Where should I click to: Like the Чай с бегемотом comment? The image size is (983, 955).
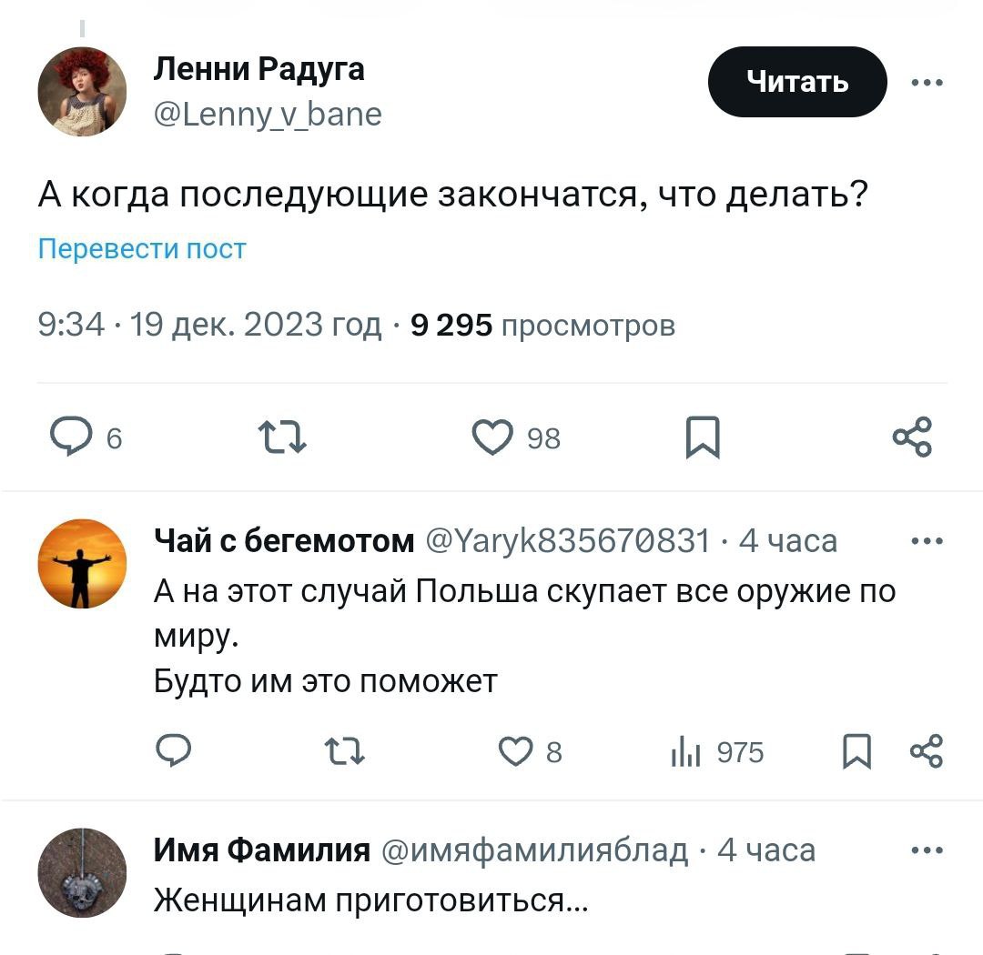[516, 752]
